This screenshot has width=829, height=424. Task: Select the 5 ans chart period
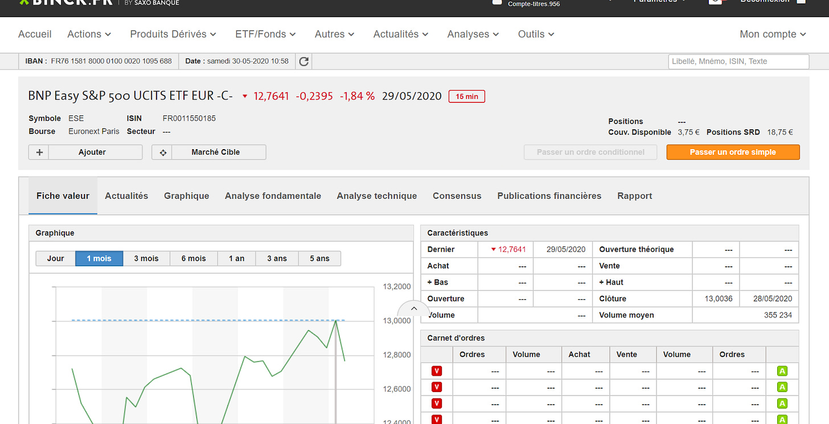[319, 258]
